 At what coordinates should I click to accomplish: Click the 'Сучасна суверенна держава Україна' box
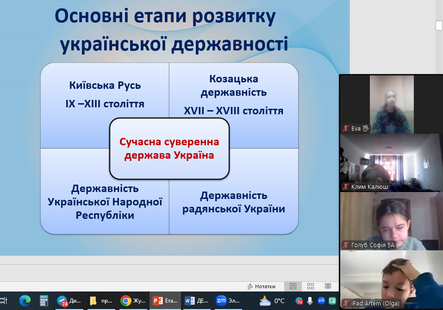(x=169, y=149)
